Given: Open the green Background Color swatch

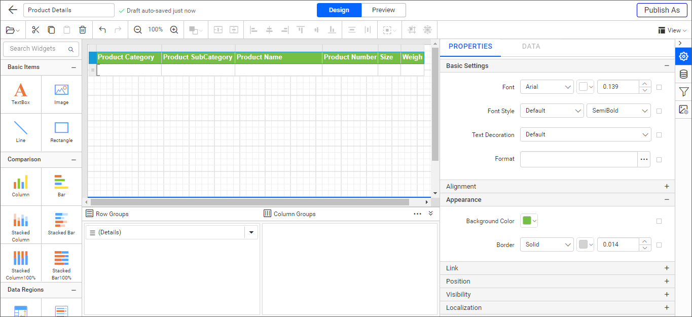Looking at the screenshot, I should (529, 221).
